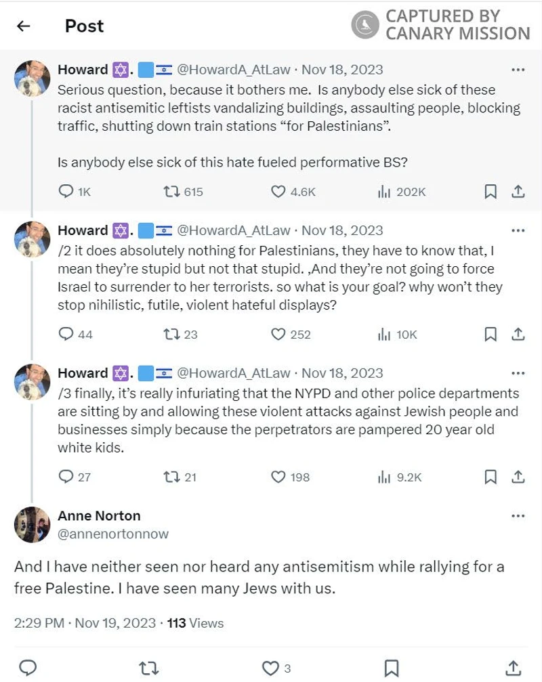Open the 2:29 PM · Nov 19, 2023 timestamp
Image resolution: width=542 pixels, height=682 pixels.
[85, 622]
